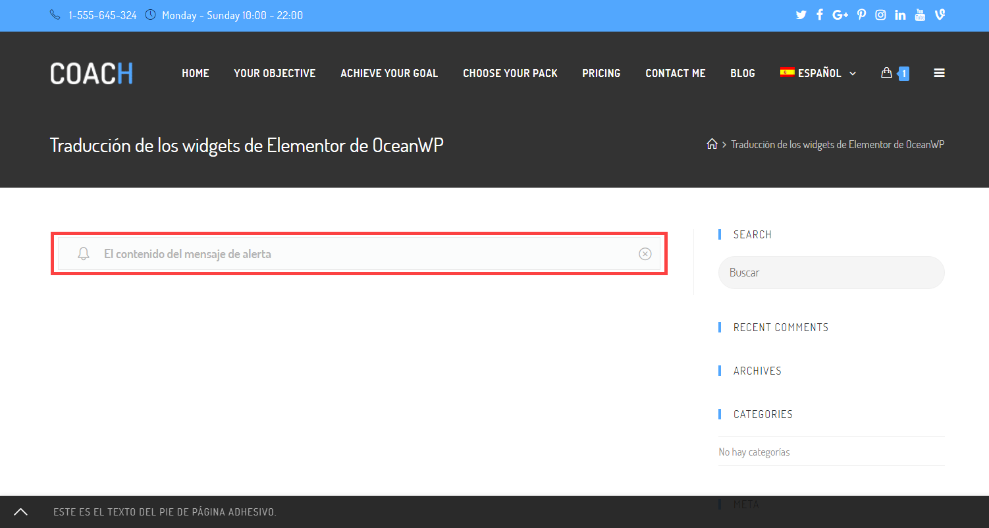Screen dimensions: 989x528
Task: Click the RECENT COMMENTS heading
Action: (781, 327)
